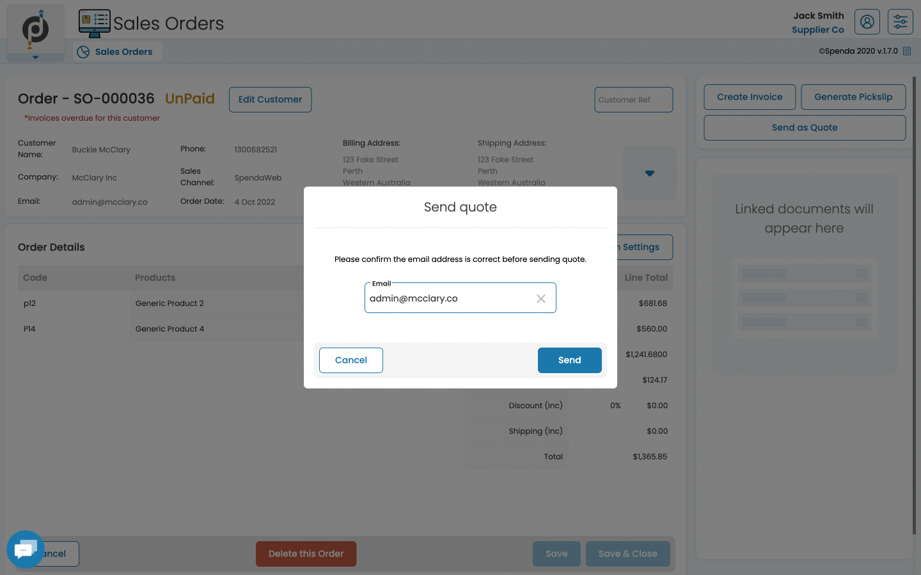Screen dimensions: 921x575
Task: Click Delete this Order button
Action: coord(306,554)
